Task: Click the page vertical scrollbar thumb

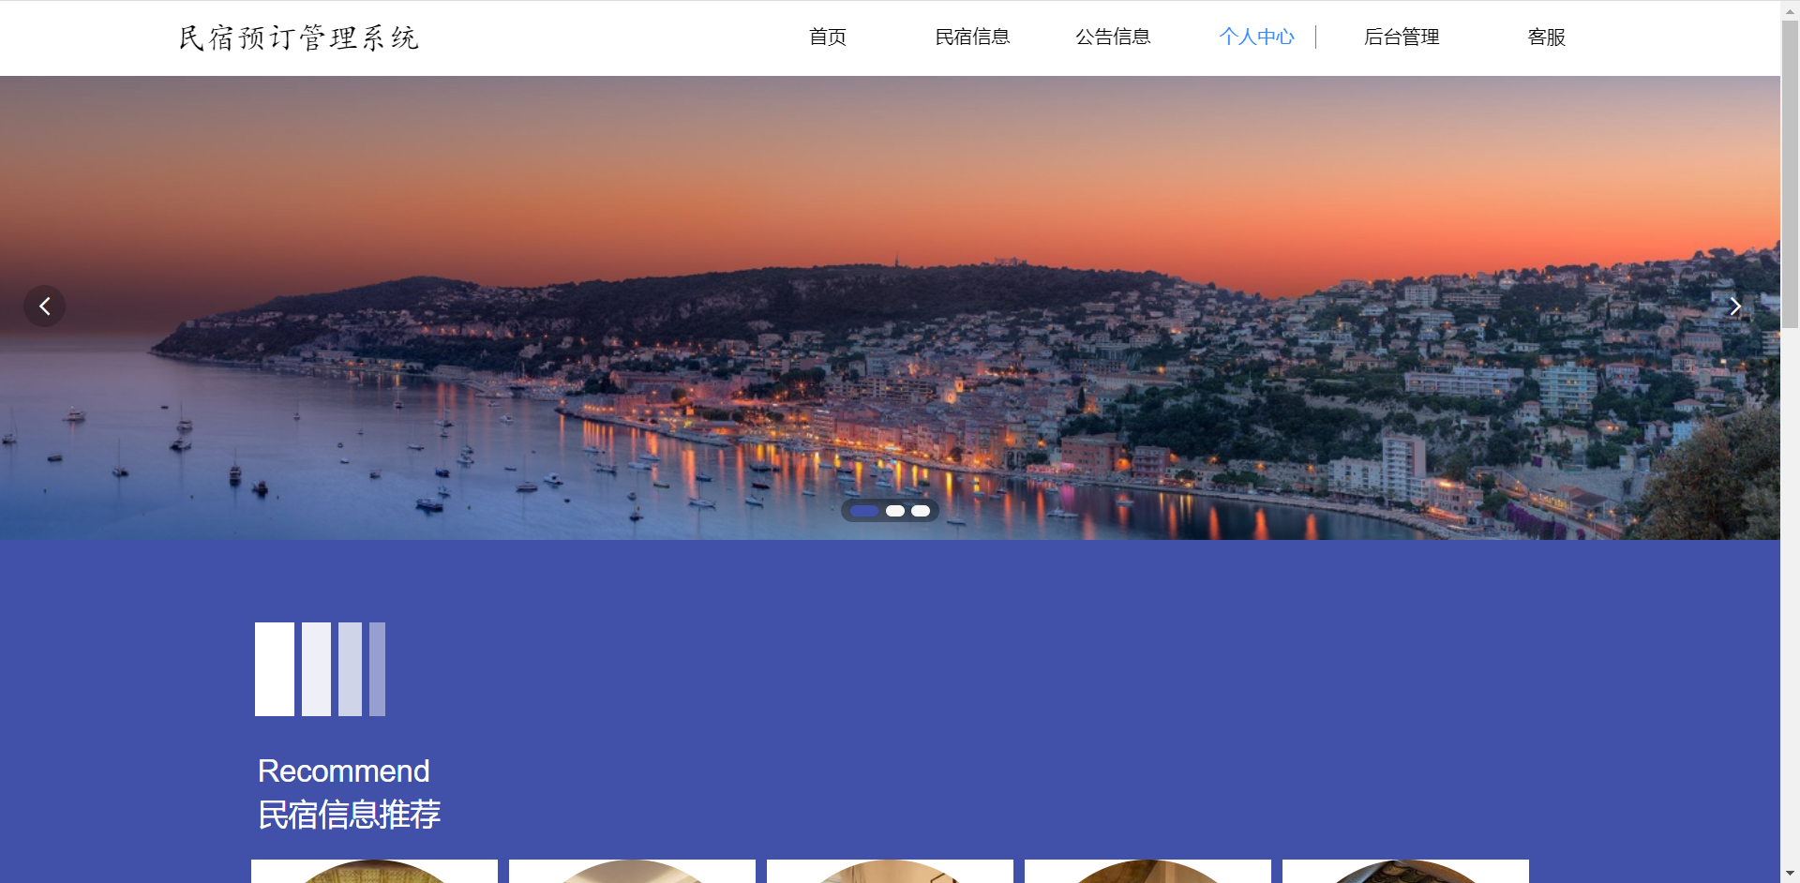Action: pos(1791,173)
